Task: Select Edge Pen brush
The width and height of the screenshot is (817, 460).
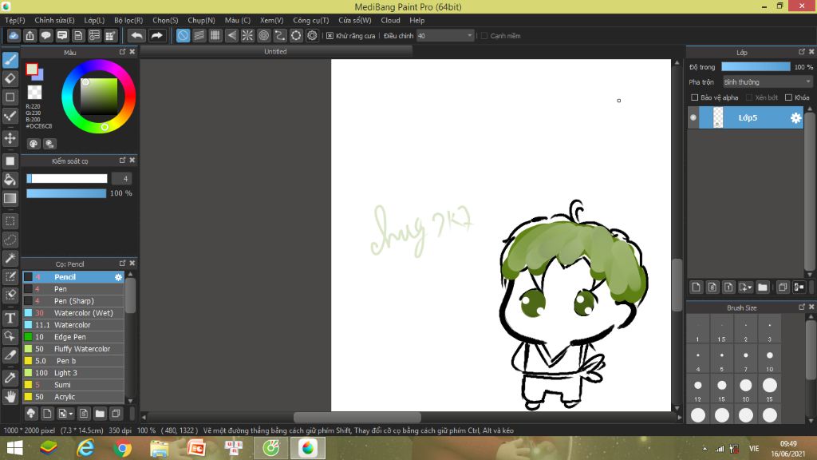Action: 73,337
